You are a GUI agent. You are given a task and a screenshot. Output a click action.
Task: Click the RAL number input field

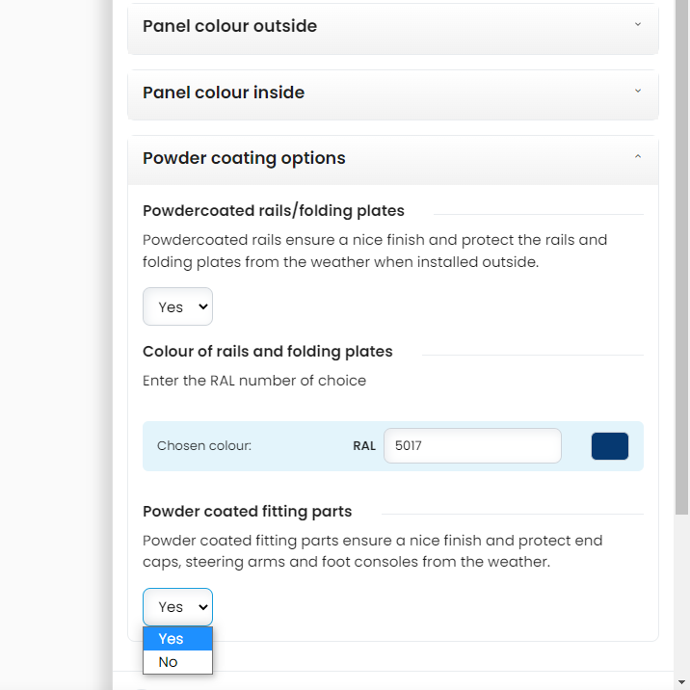pos(472,446)
